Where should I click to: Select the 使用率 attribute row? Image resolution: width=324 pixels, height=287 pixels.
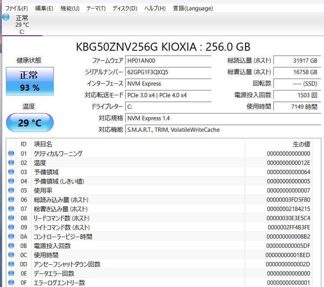tap(159, 190)
